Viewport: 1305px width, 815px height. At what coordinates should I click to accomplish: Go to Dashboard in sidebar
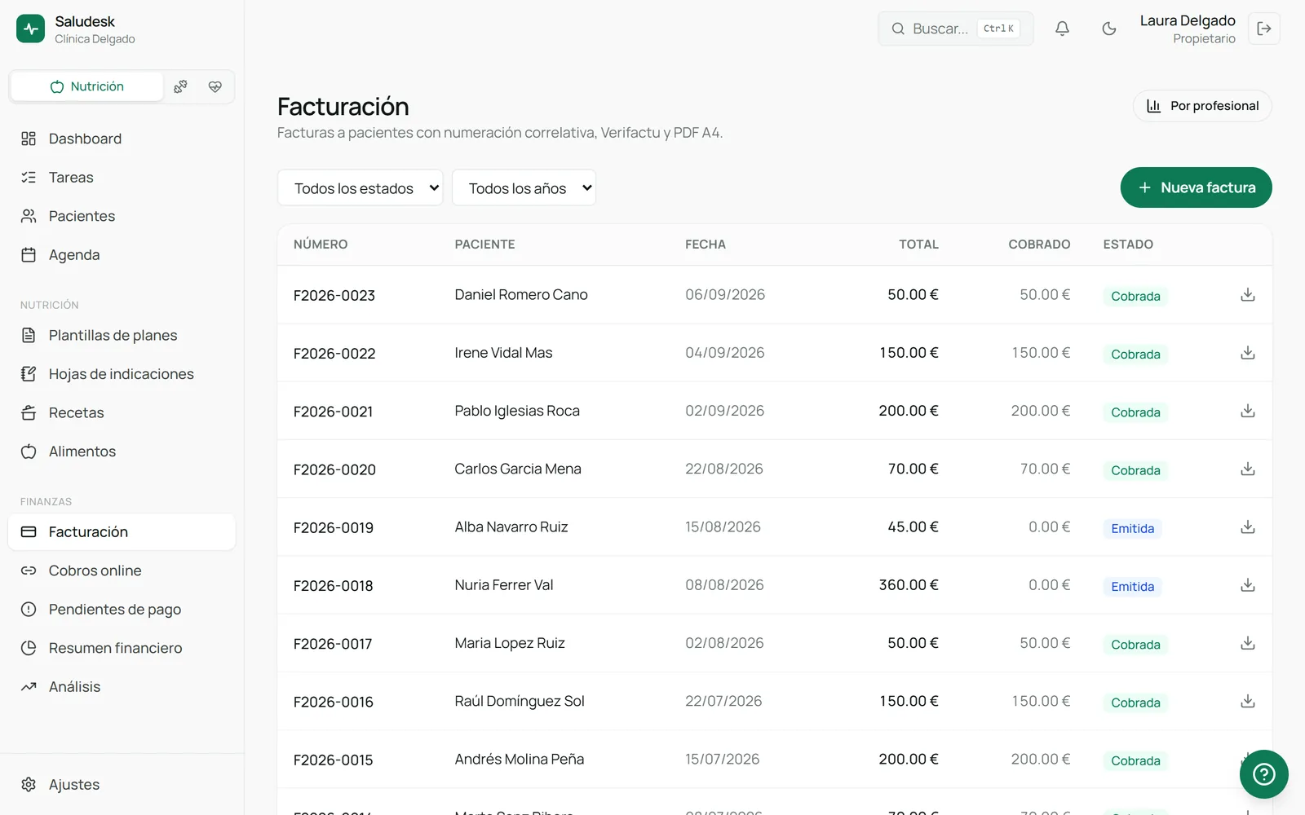coord(122,139)
